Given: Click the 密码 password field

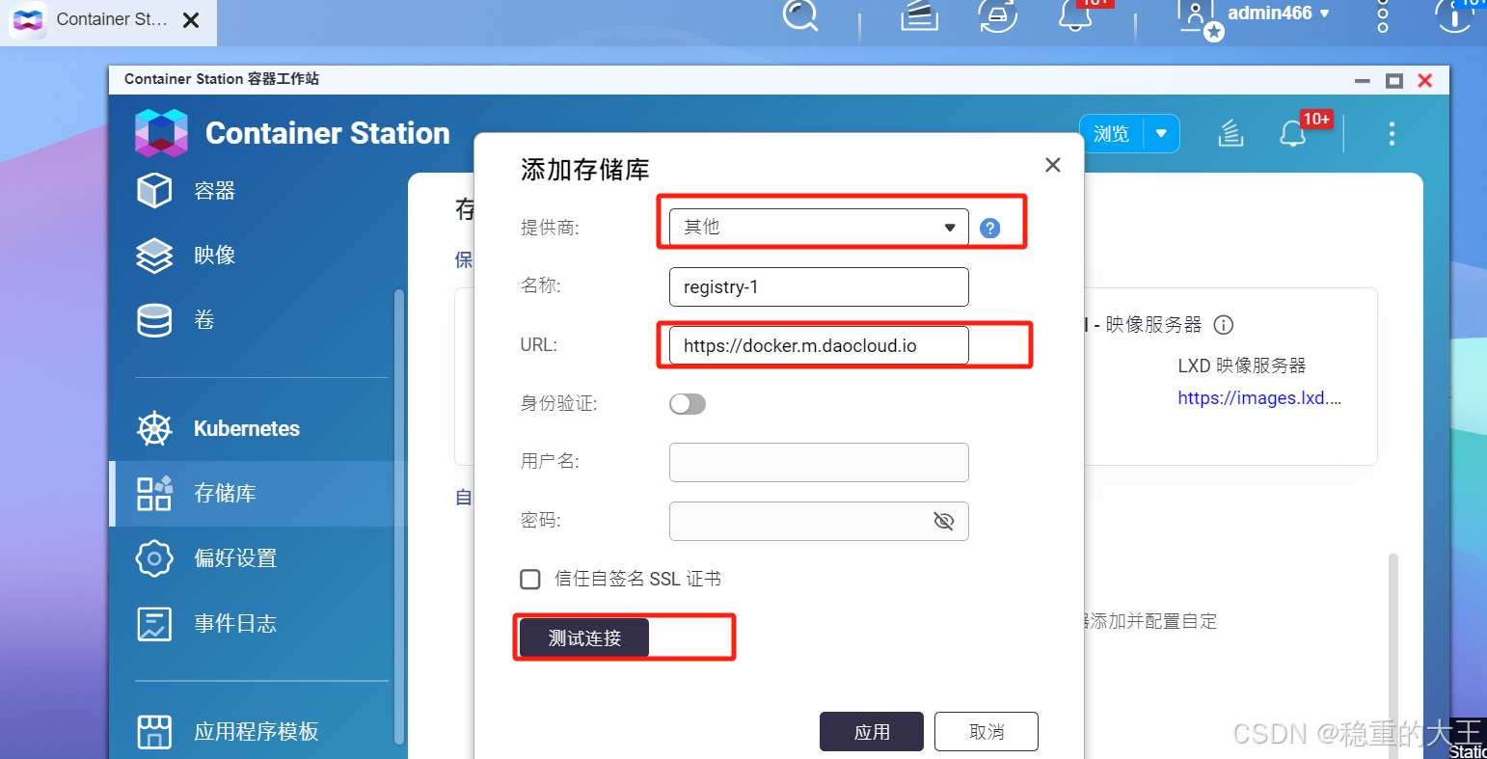Looking at the screenshot, I should pyautogui.click(x=819, y=522).
